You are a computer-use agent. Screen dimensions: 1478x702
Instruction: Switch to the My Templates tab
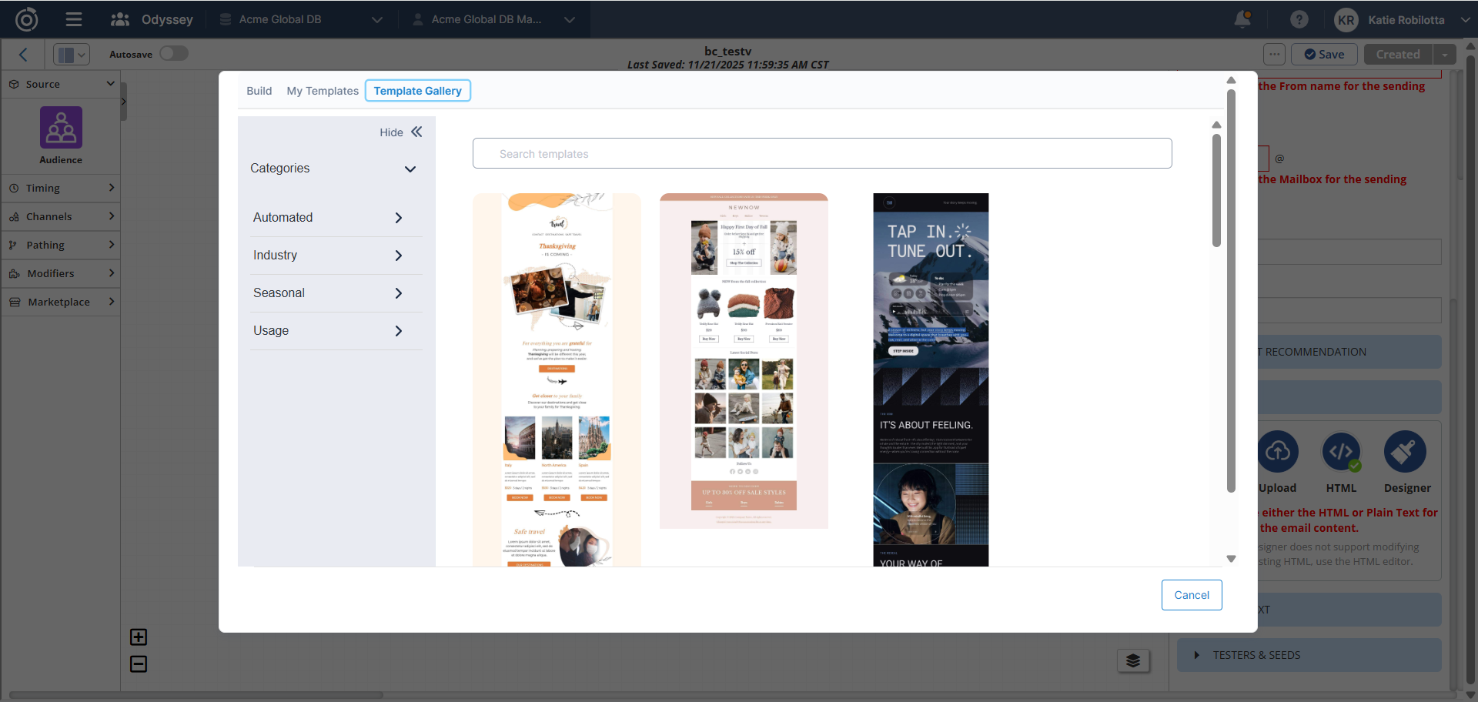323,91
